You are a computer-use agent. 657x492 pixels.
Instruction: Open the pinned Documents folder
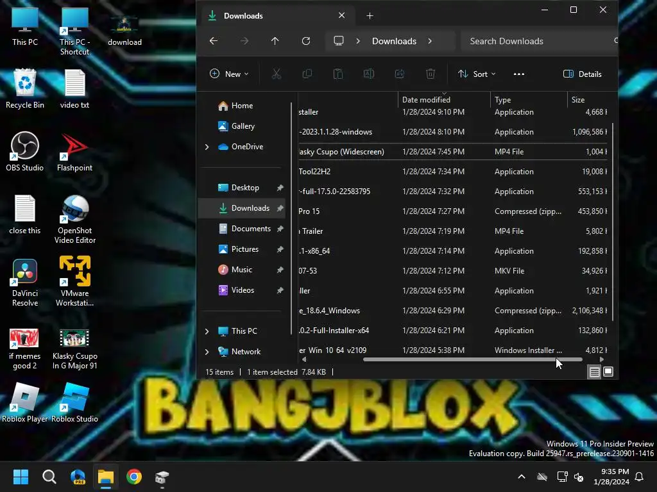click(251, 229)
